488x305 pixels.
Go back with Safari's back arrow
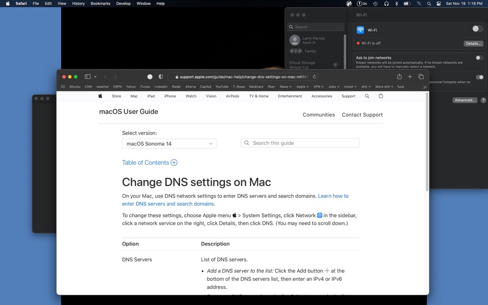[x=105, y=77]
